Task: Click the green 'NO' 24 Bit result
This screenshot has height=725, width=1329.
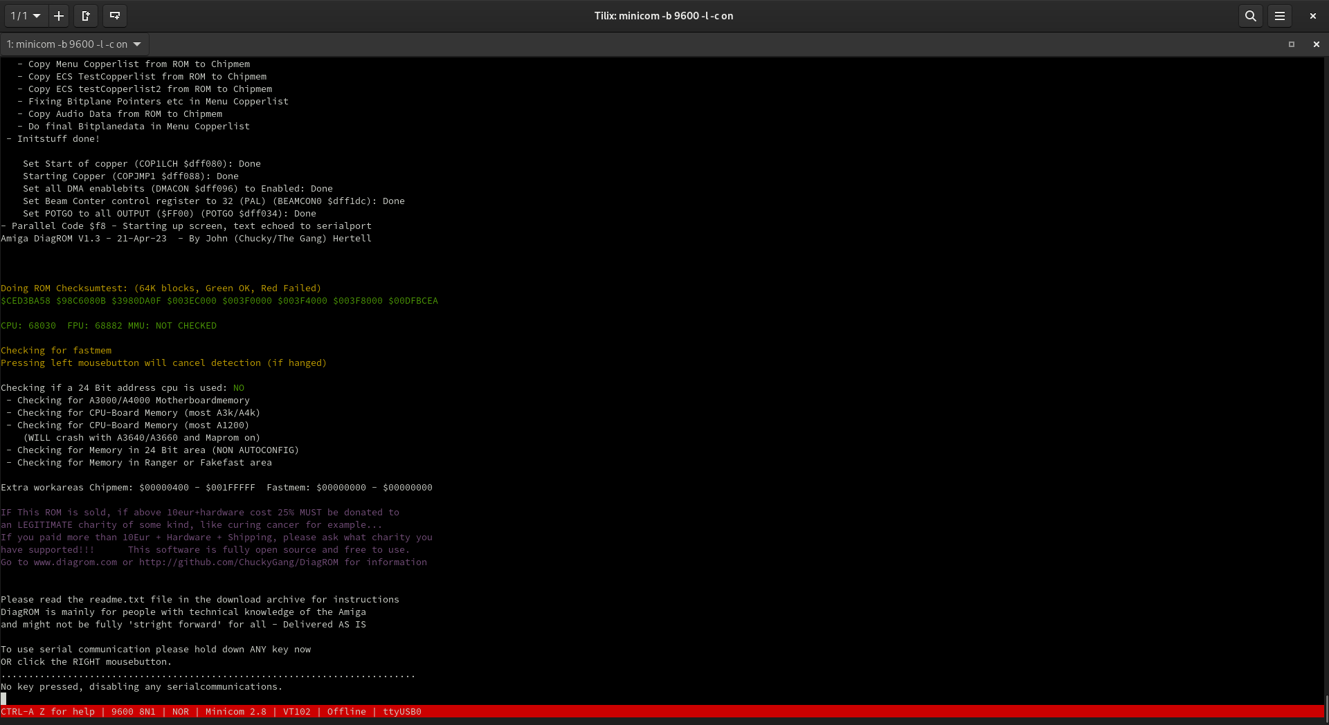Action: 239,387
